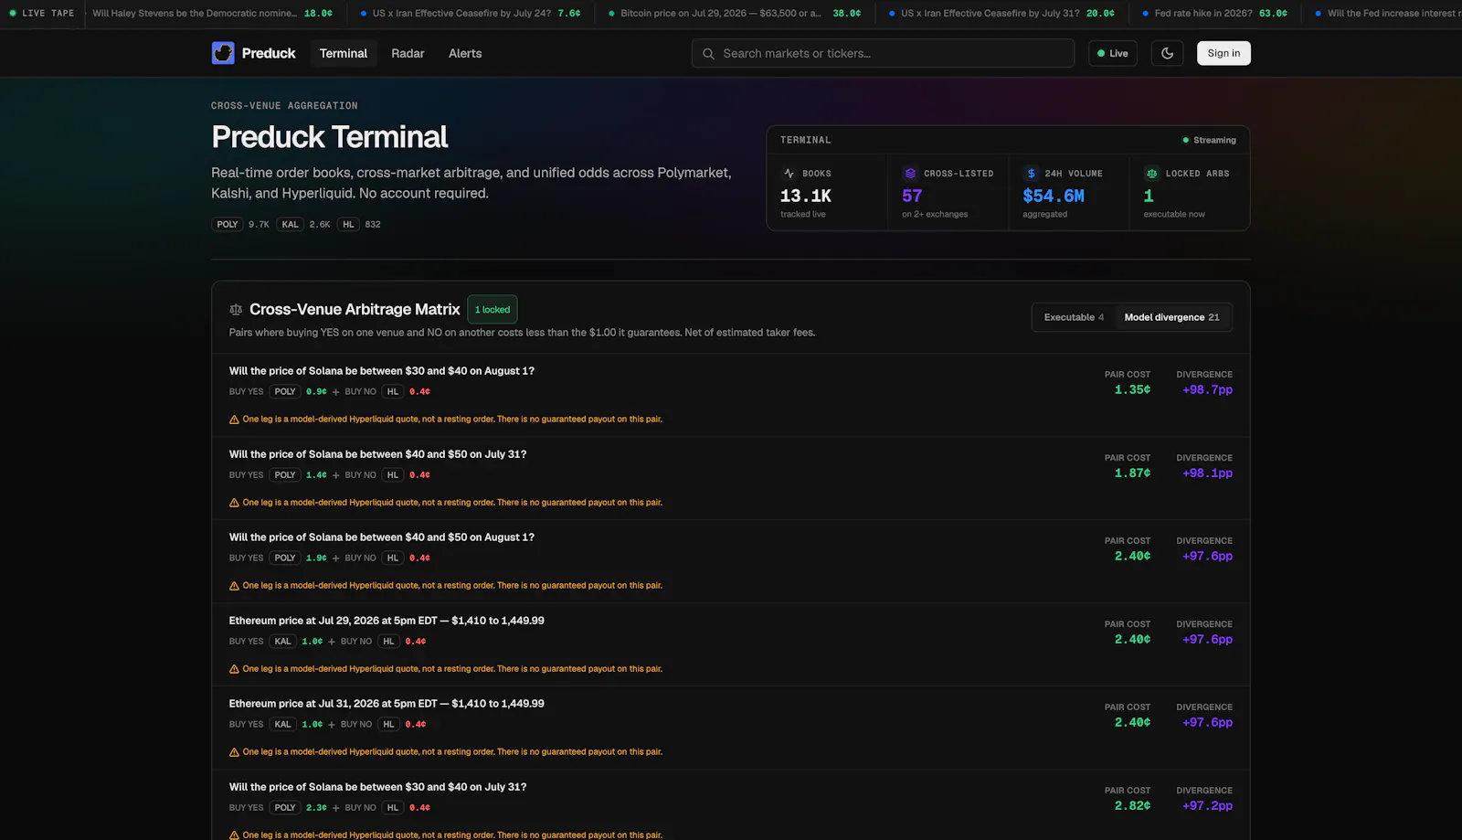Open market Solana between $30 and $40 July 31

377,787
